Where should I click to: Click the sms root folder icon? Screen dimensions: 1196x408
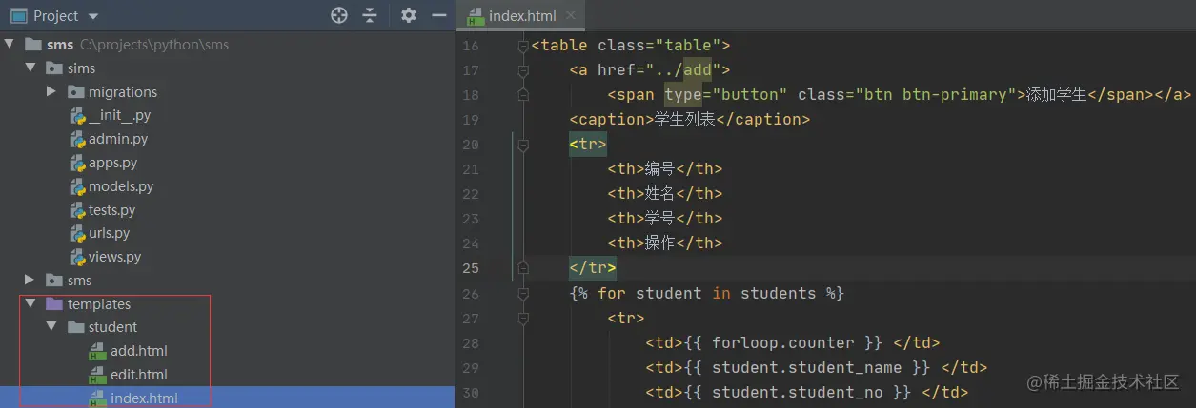pos(33,44)
